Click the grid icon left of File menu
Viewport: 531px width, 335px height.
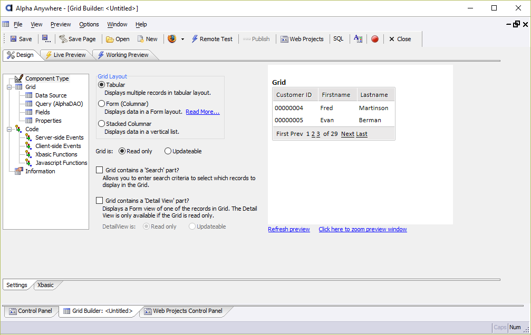(6, 24)
